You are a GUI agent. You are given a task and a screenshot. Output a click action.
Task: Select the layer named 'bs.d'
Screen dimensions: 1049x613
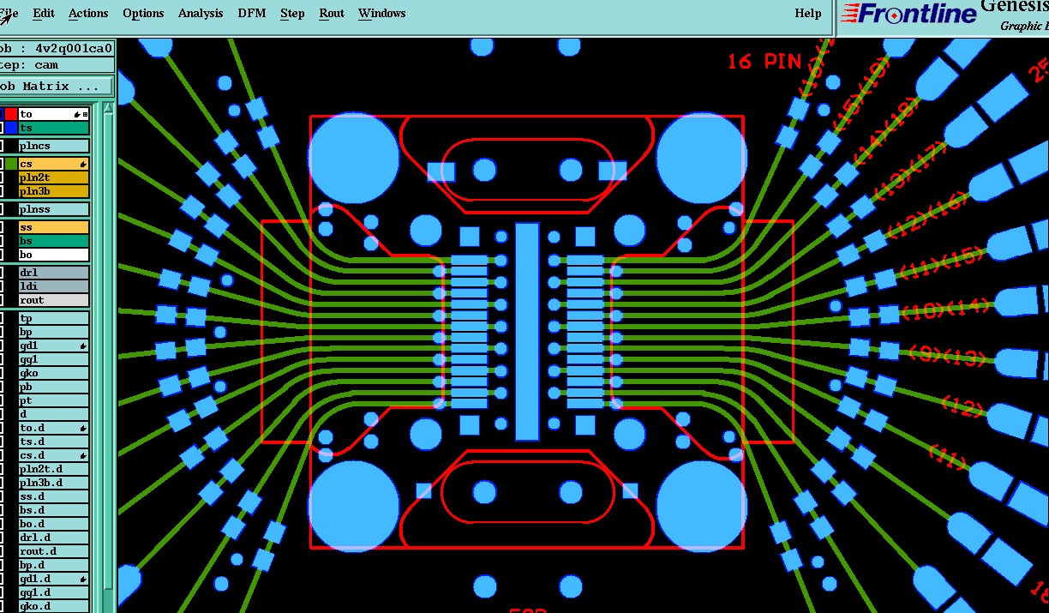pos(53,510)
